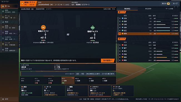Switch to the チーム状態 tab
The image size is (181, 102).
click(x=169, y=9)
